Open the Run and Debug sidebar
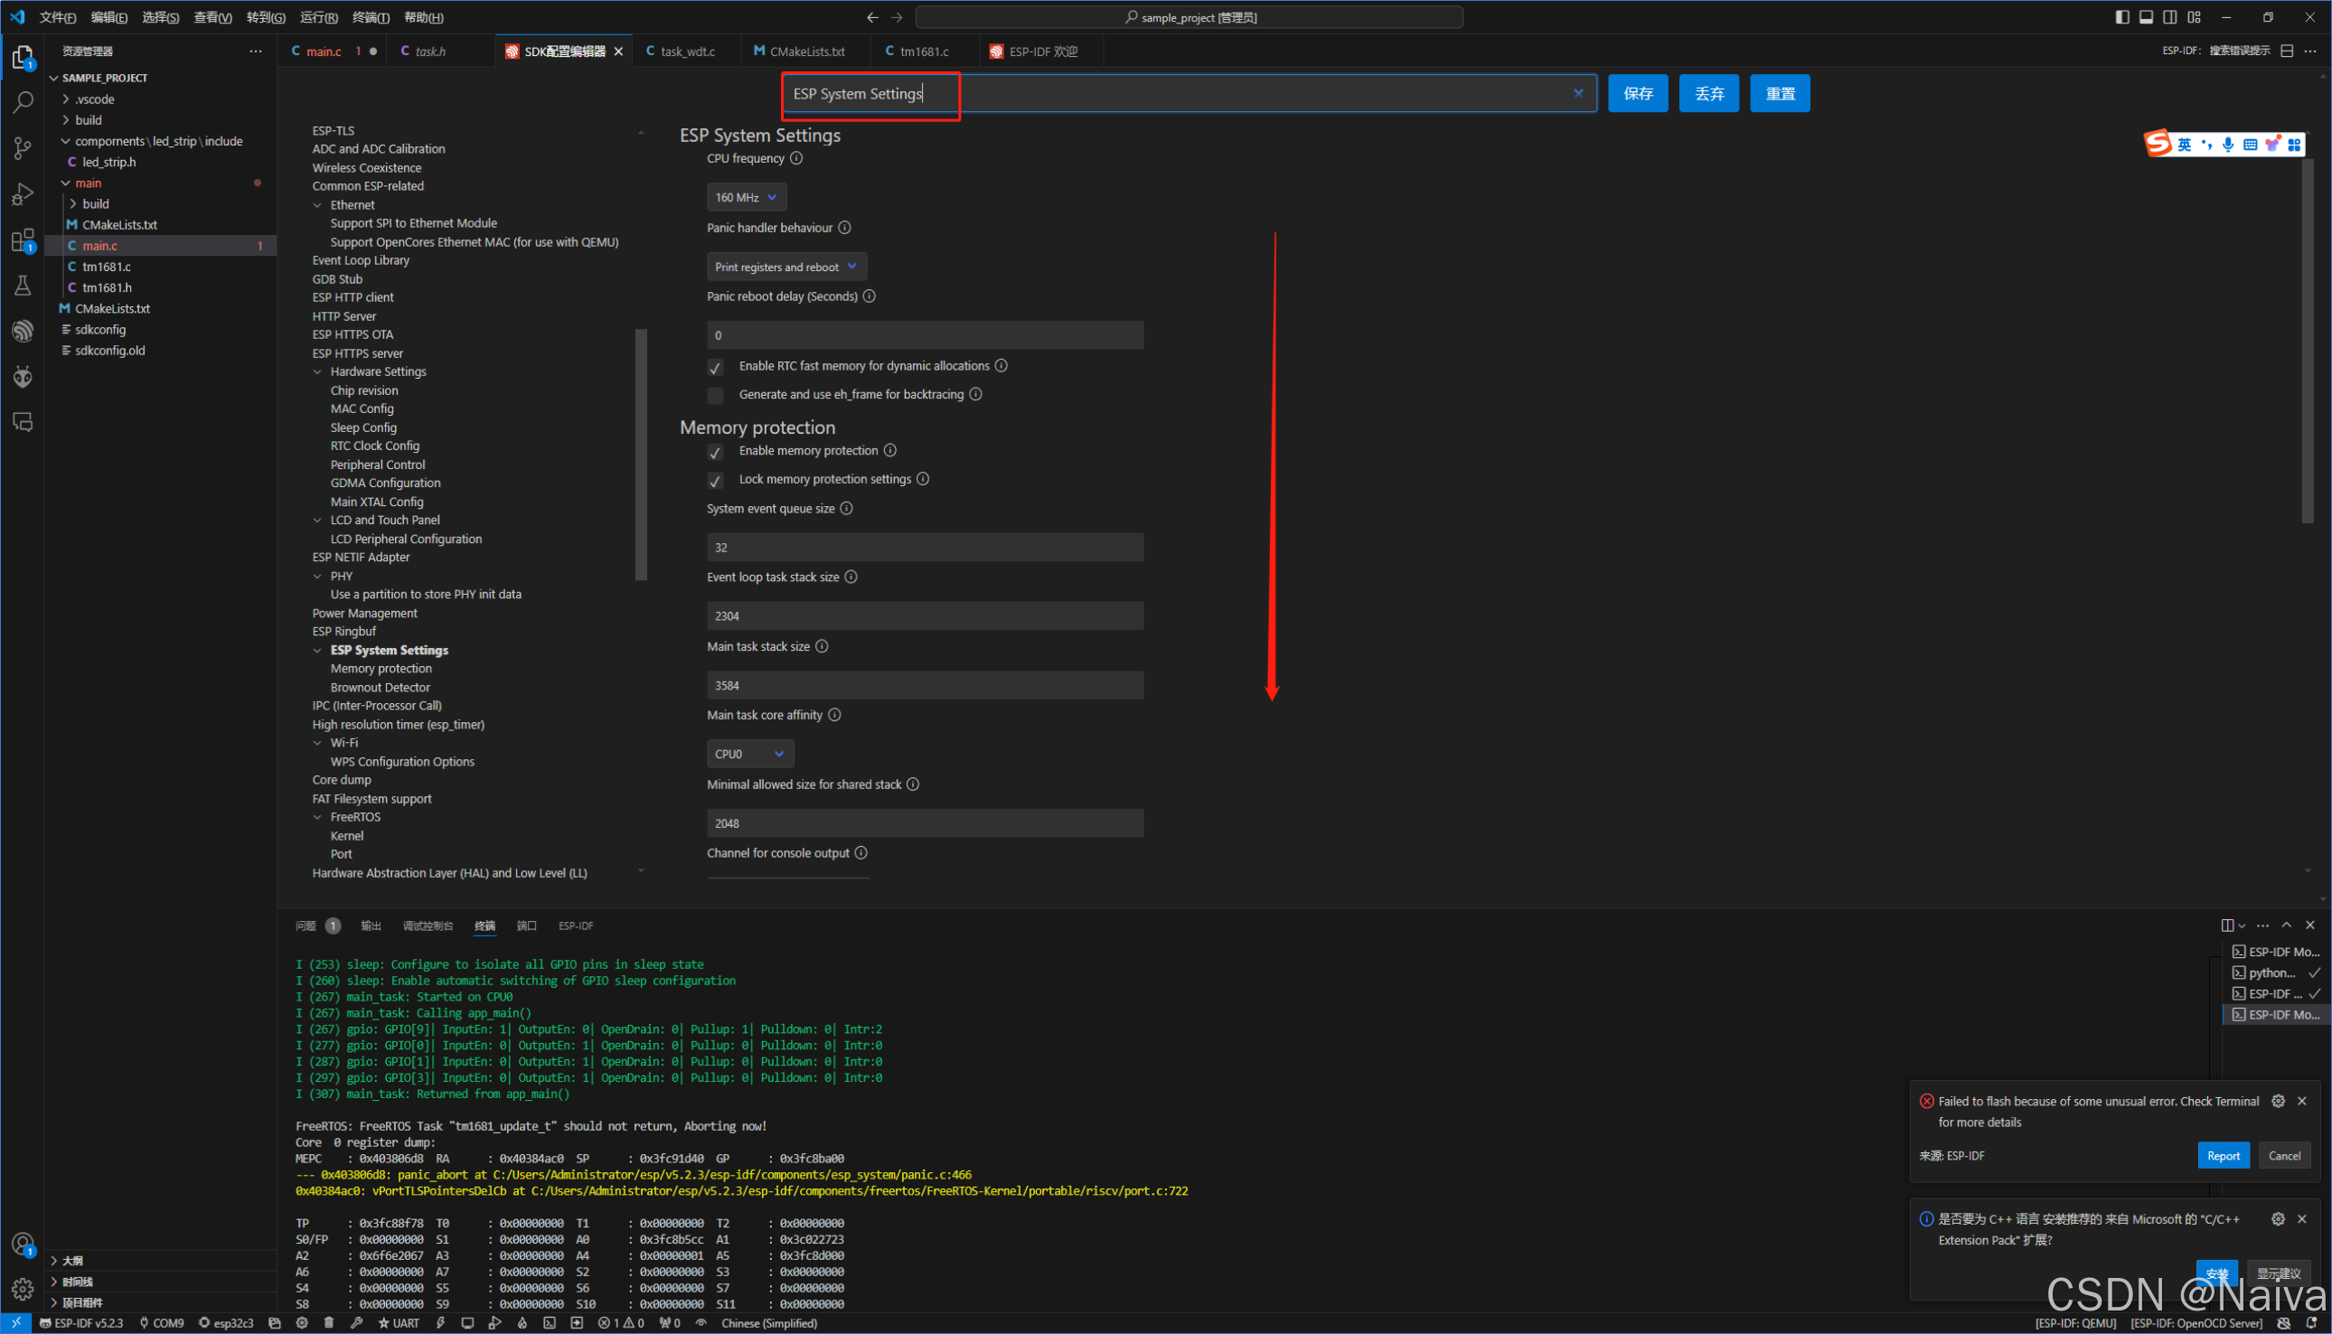 22,193
